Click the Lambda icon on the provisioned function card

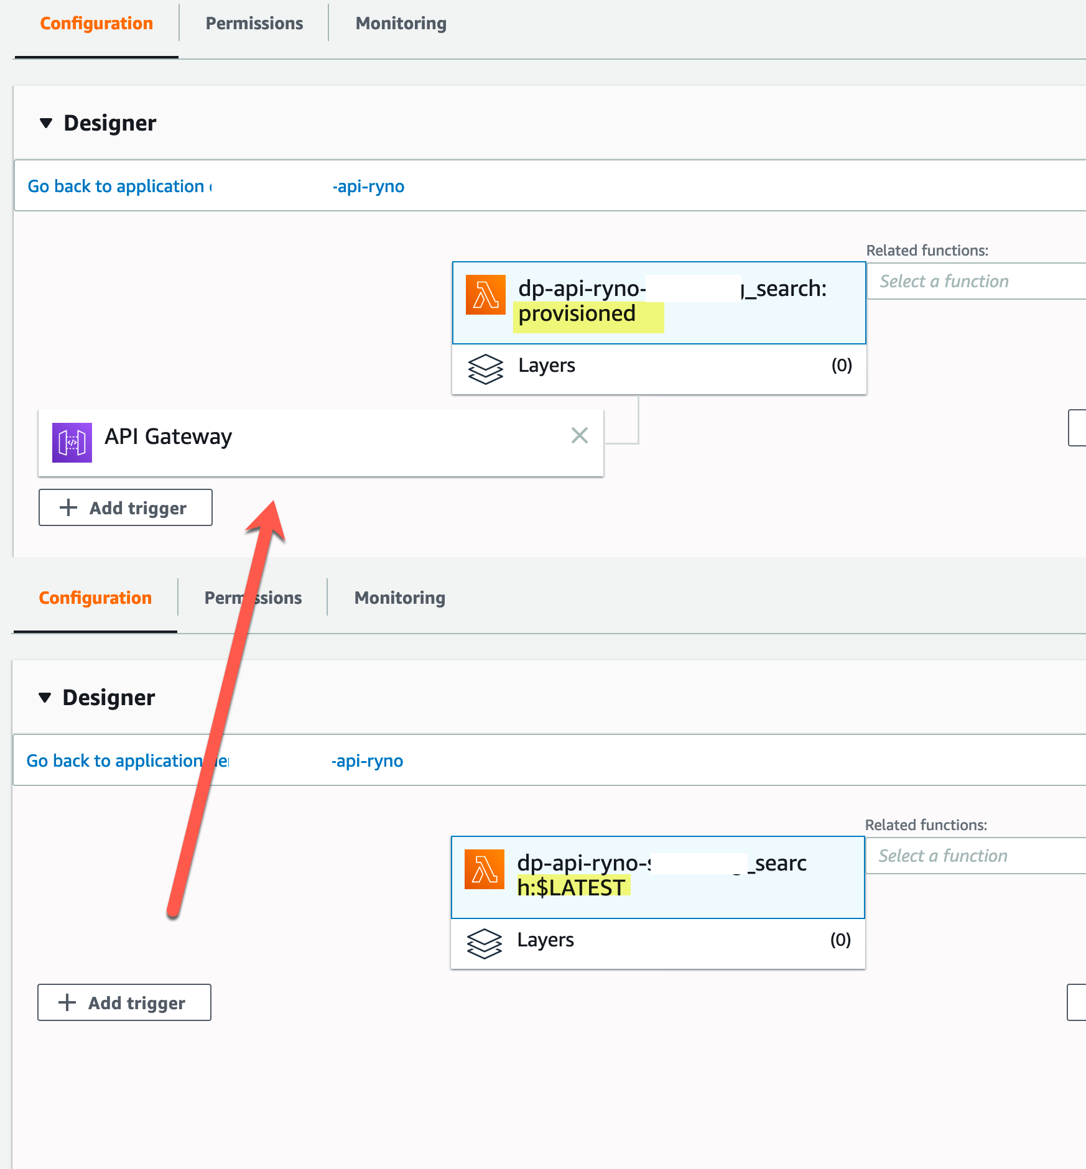coord(486,294)
